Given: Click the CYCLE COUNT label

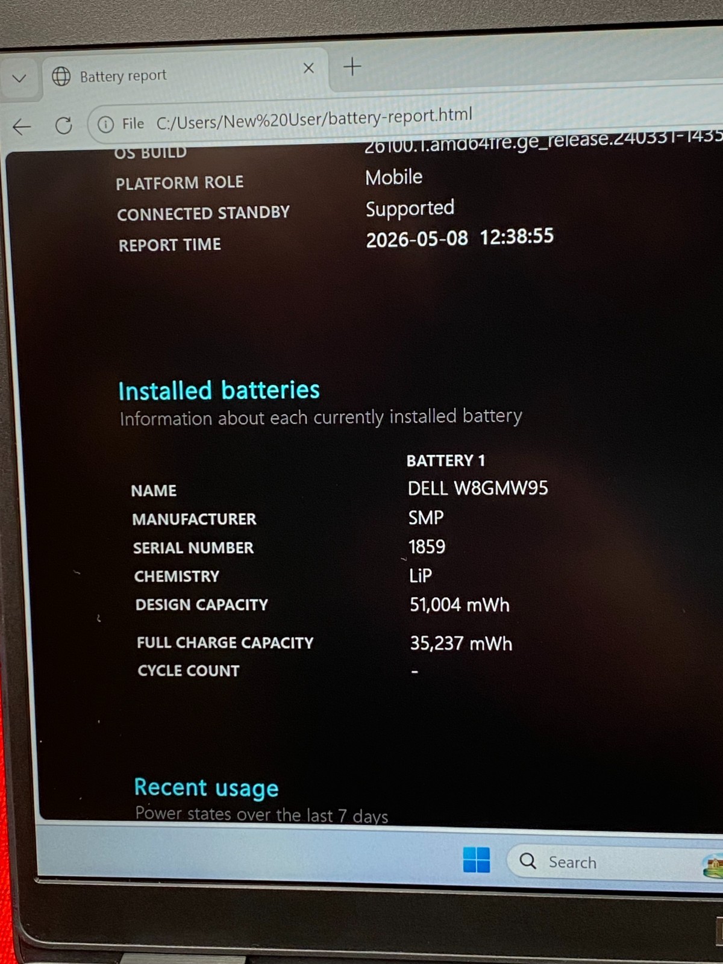Looking at the screenshot, I should click(x=189, y=671).
